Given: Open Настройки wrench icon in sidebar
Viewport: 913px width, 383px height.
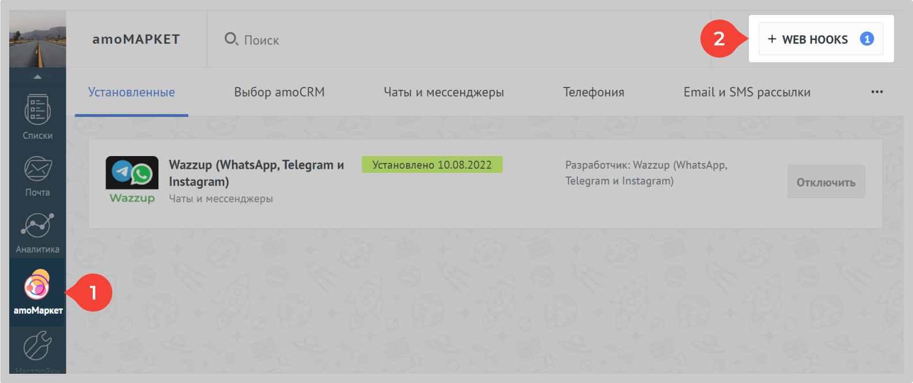Looking at the screenshot, I should click(x=37, y=348).
